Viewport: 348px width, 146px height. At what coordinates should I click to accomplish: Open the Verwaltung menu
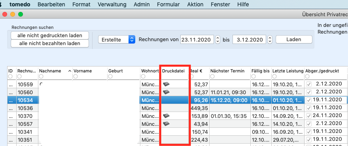[112, 4]
